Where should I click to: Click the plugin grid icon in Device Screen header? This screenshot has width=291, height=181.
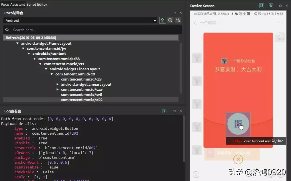pos(261,5)
